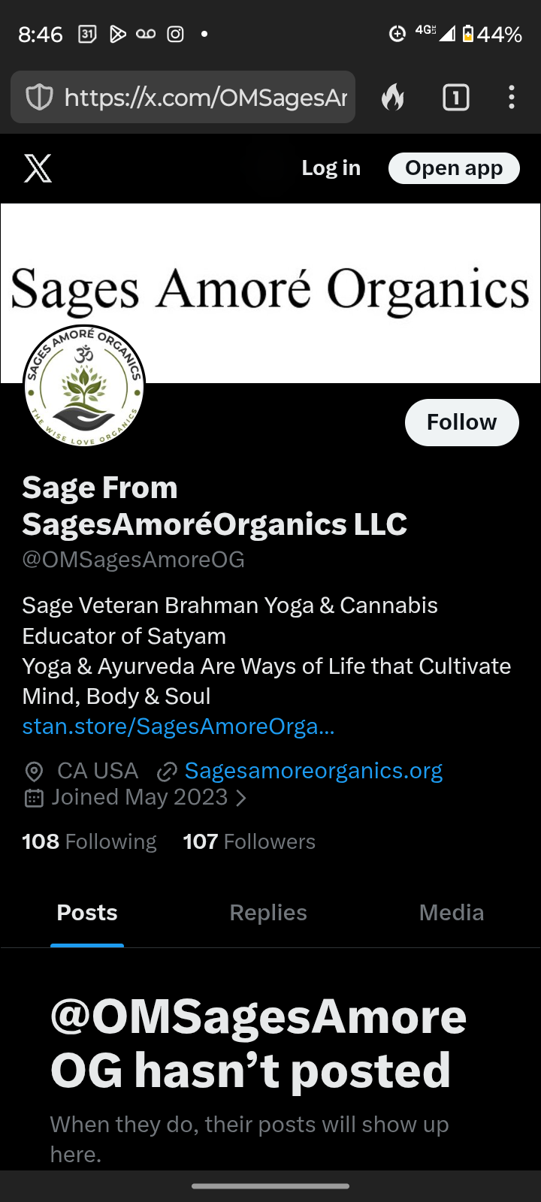Tap the X logo icon
Viewport: 541px width, 1202px height.
point(38,168)
